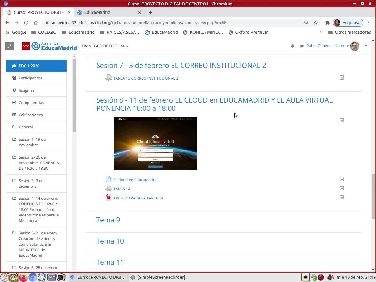Click the zoom magnifier icon in address bar

[306, 23]
